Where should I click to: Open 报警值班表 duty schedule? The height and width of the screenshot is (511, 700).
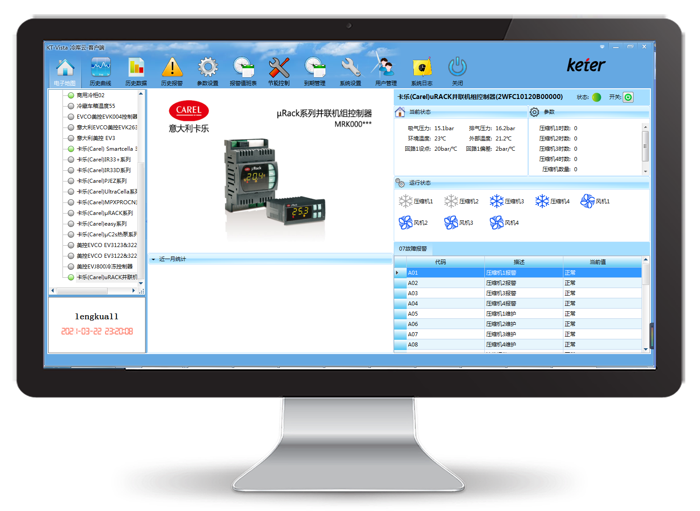pos(243,71)
